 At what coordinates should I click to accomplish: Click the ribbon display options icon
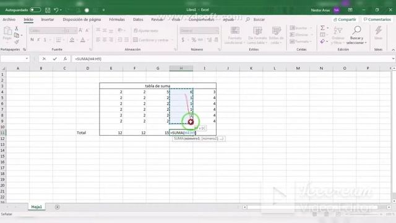350,10
